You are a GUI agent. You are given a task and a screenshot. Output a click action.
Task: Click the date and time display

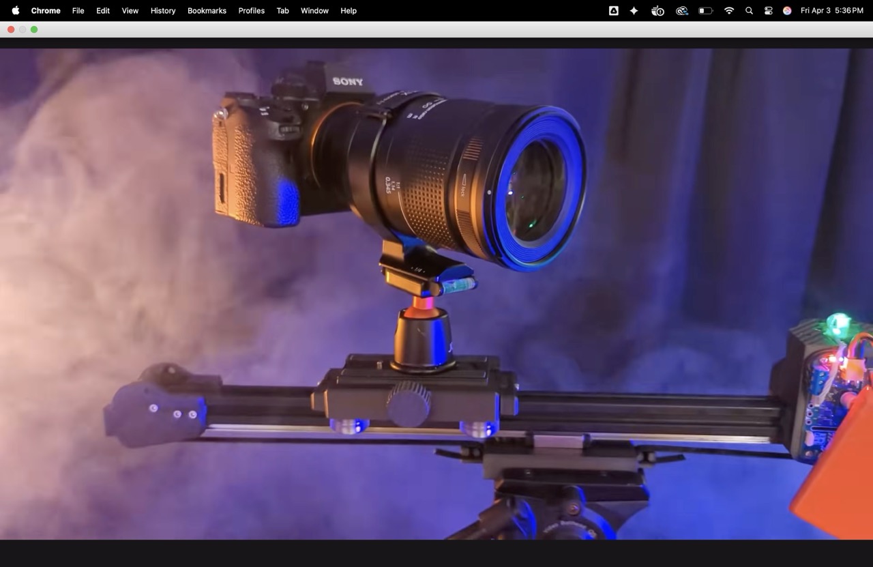pyautogui.click(x=831, y=10)
